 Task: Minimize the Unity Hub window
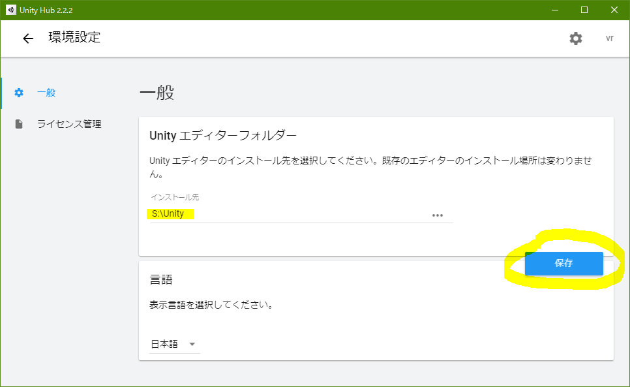(555, 10)
